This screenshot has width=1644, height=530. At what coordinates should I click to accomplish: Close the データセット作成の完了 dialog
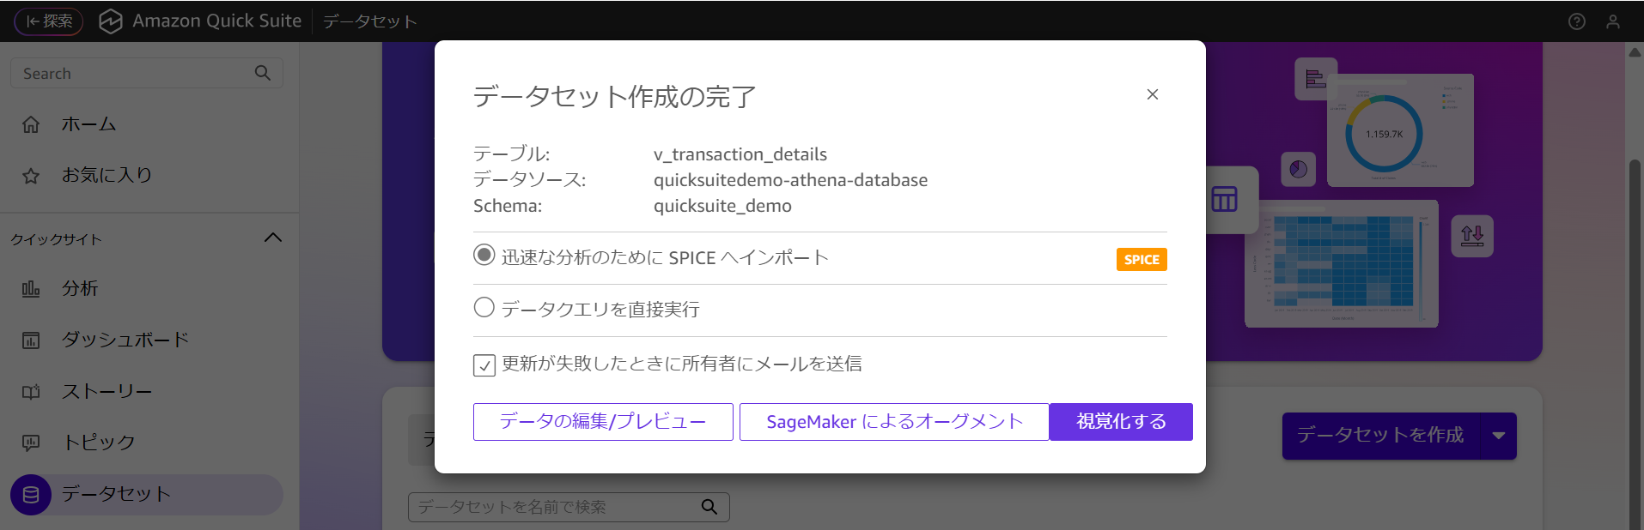1153,94
